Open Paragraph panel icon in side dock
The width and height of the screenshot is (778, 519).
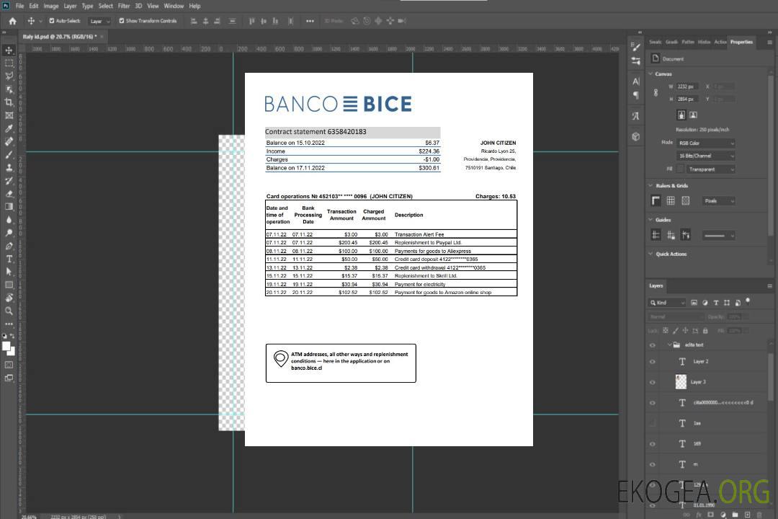pyautogui.click(x=636, y=95)
